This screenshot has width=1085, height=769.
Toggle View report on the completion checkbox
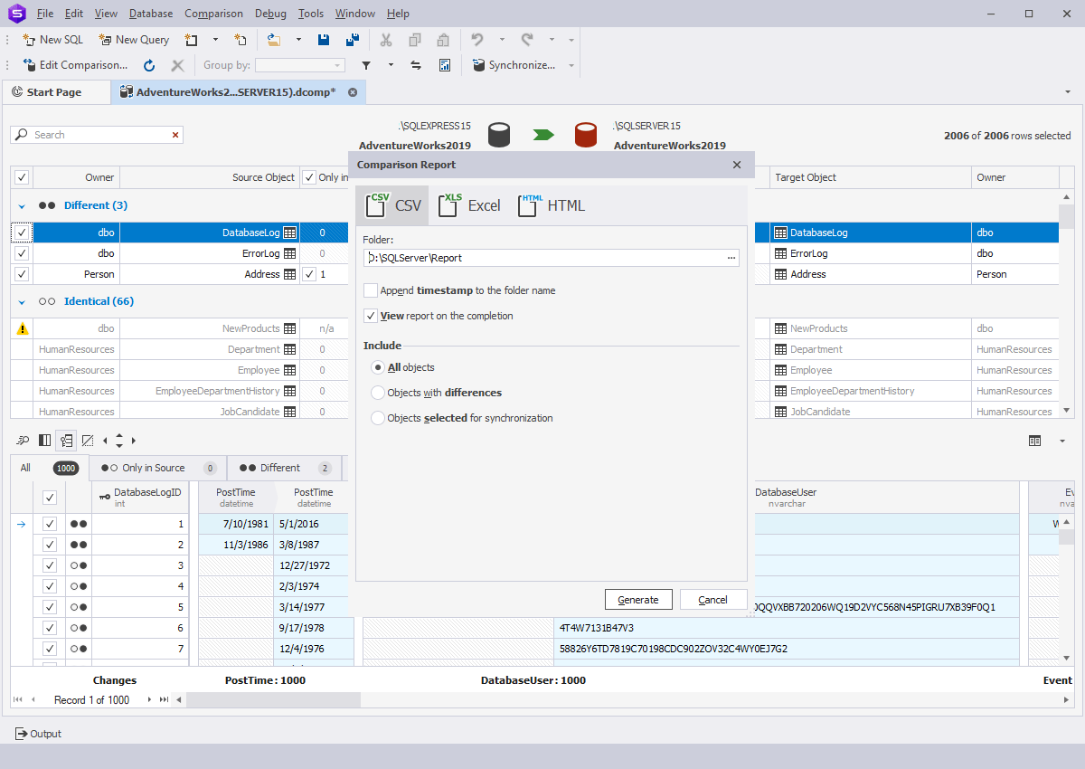(x=371, y=316)
